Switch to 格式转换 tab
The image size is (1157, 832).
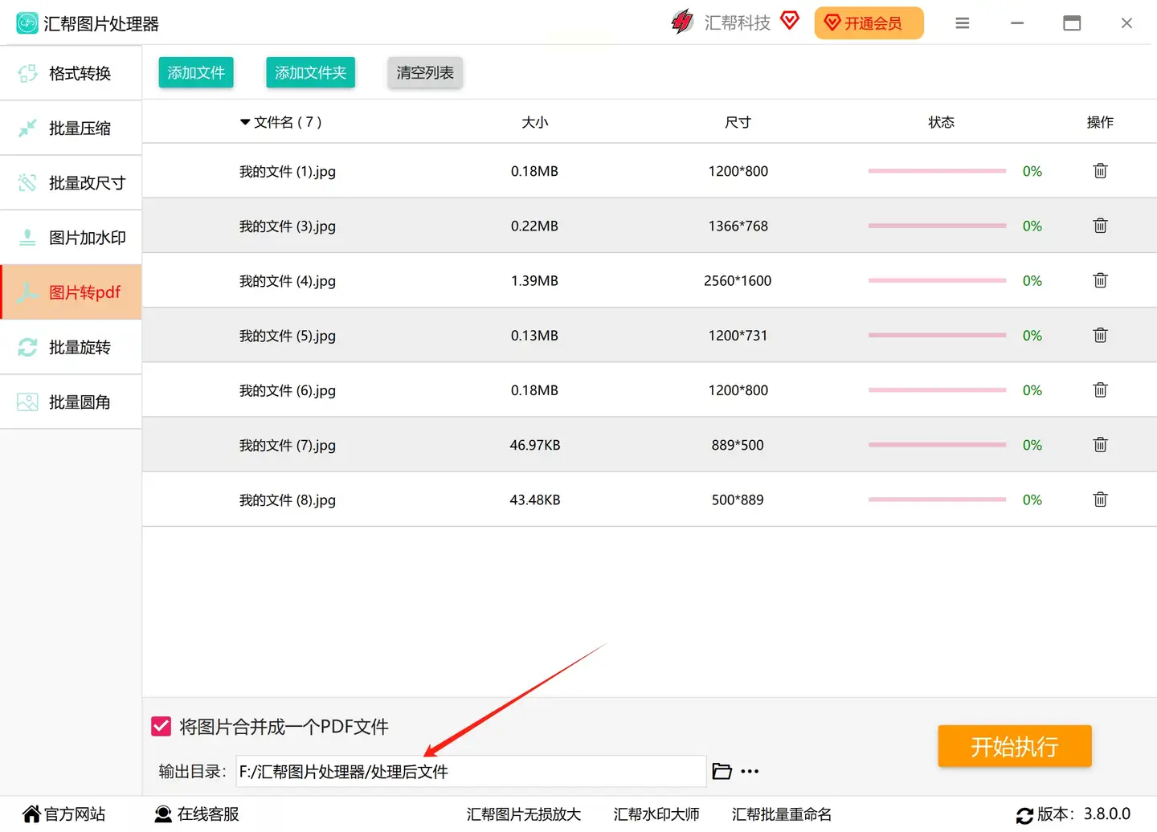(71, 73)
